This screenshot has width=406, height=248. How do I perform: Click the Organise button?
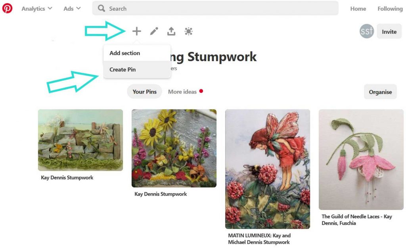(380, 92)
